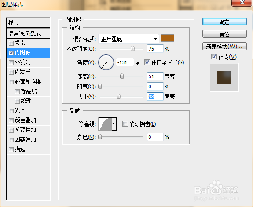Click the 新建样式 new style button

[224, 47]
